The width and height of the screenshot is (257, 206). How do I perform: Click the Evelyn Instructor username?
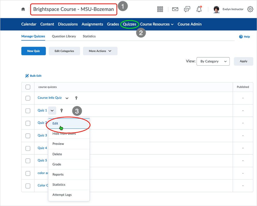point(233,9)
